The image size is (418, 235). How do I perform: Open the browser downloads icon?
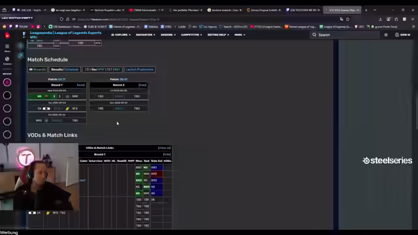[380, 19]
